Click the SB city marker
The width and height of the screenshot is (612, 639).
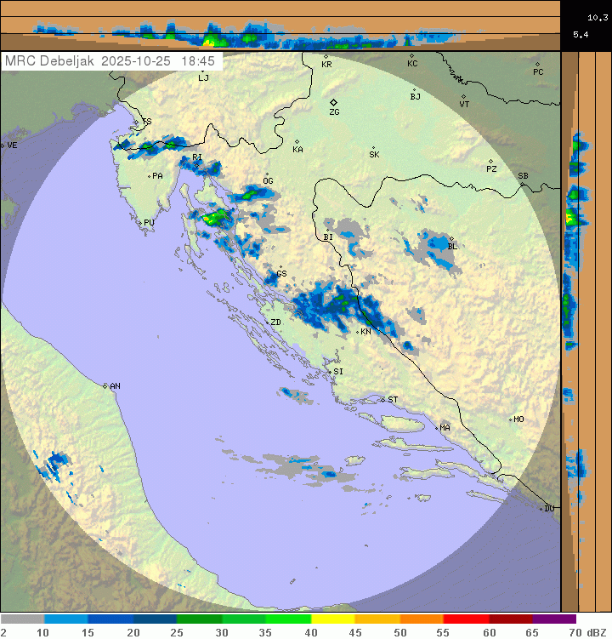(520, 180)
